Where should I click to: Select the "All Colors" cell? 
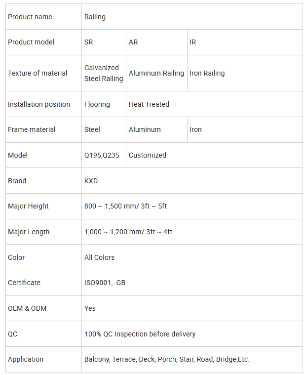[x=99, y=257]
